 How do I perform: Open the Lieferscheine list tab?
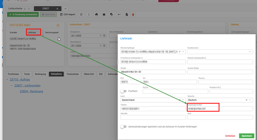15,9
